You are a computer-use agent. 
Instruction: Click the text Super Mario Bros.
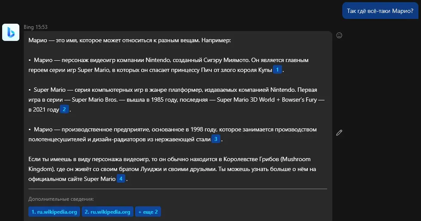(x=95, y=100)
